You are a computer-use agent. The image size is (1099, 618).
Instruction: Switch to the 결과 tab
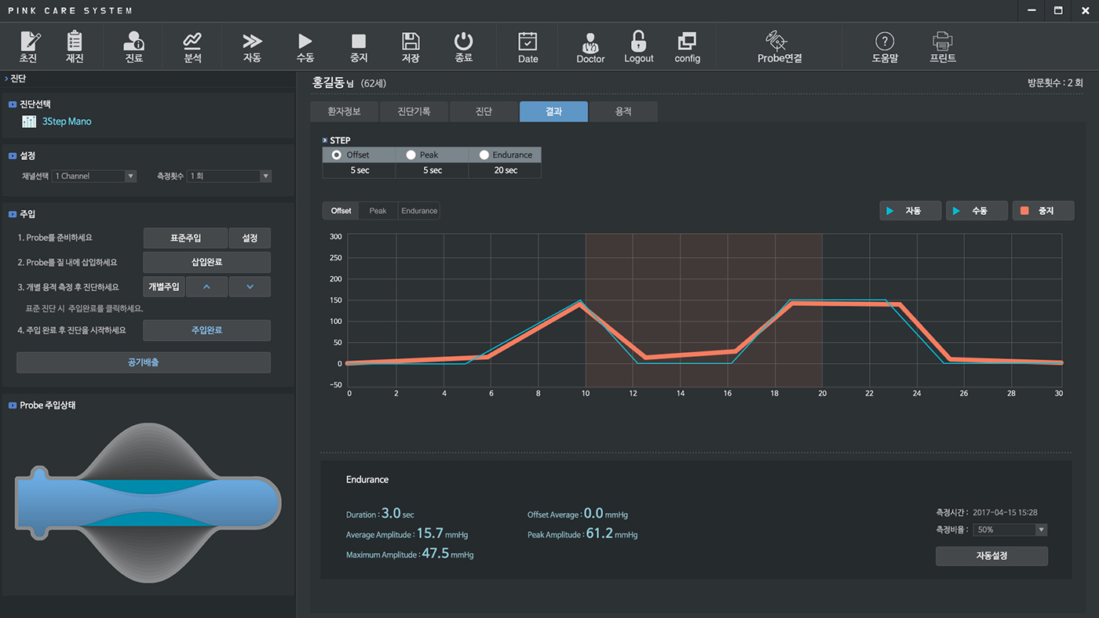(x=553, y=111)
